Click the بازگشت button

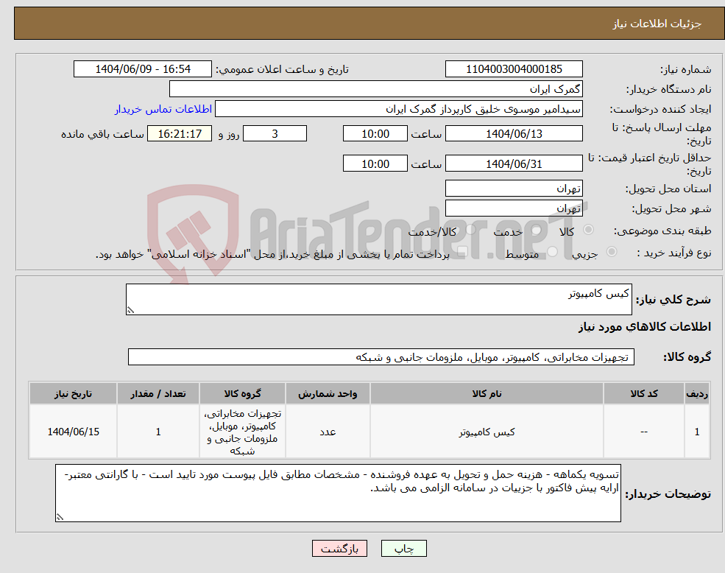(x=339, y=548)
